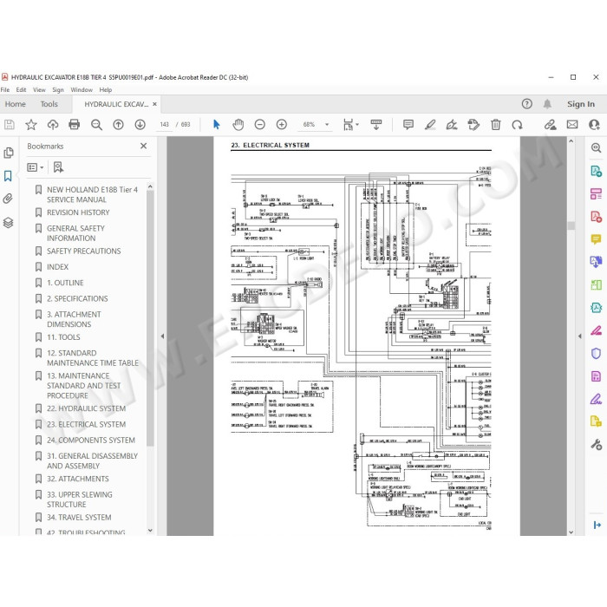
Task: Click the Save file icon
Action: 10,125
